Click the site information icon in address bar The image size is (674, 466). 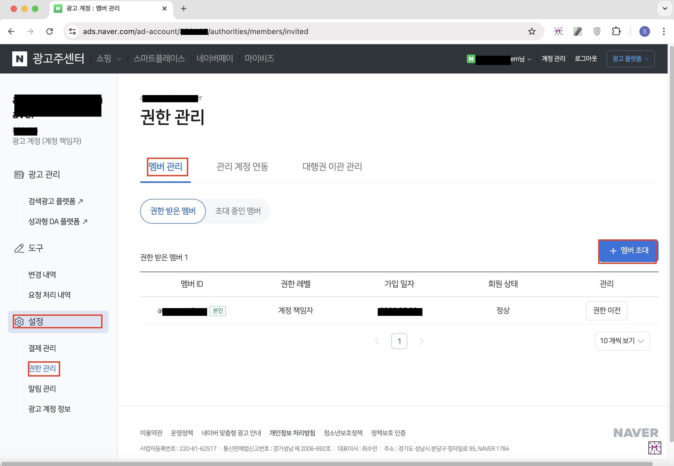(x=72, y=31)
